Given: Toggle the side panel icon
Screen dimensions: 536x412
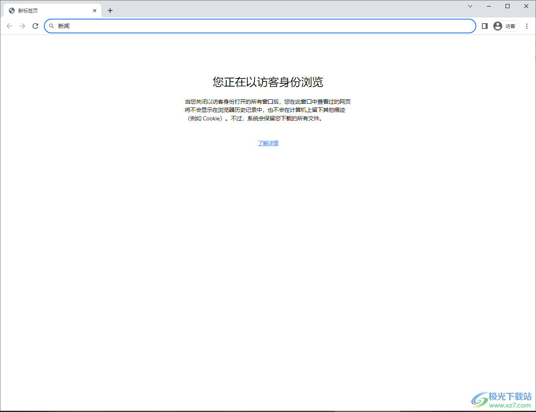Looking at the screenshot, I should click(484, 26).
